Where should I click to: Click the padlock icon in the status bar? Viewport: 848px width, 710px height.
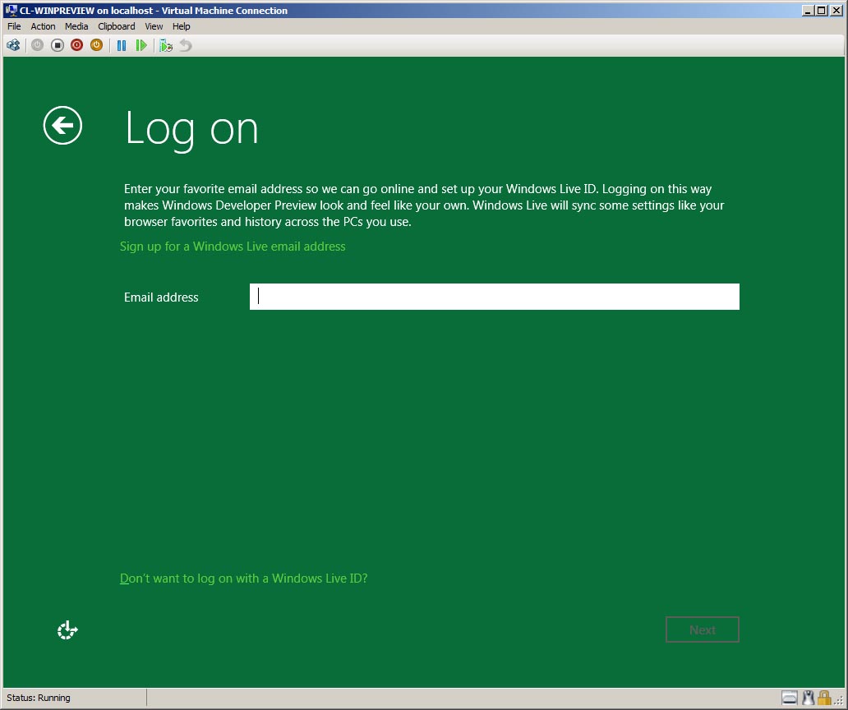[x=824, y=698]
